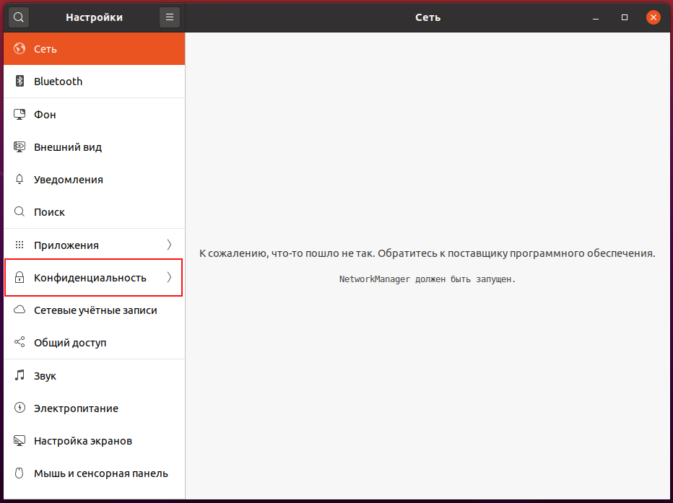The height and width of the screenshot is (503, 673).
Task: Click the grid icon beside Приложения
Action: coord(19,245)
